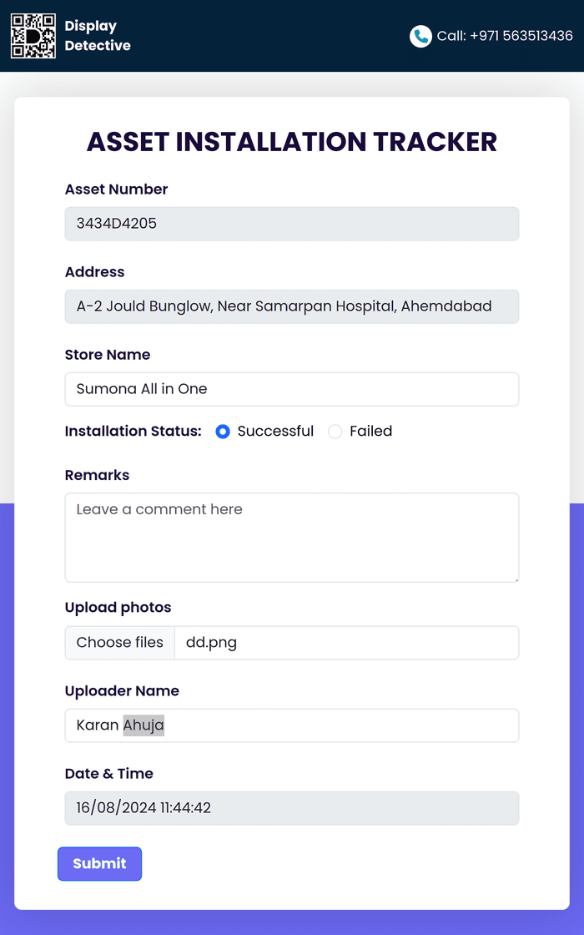Select the Failed radio button

335,432
